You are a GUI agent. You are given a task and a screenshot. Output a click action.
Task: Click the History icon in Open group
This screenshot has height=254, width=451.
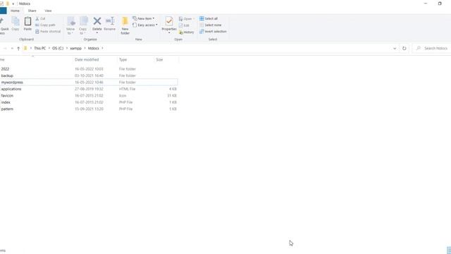click(186, 32)
